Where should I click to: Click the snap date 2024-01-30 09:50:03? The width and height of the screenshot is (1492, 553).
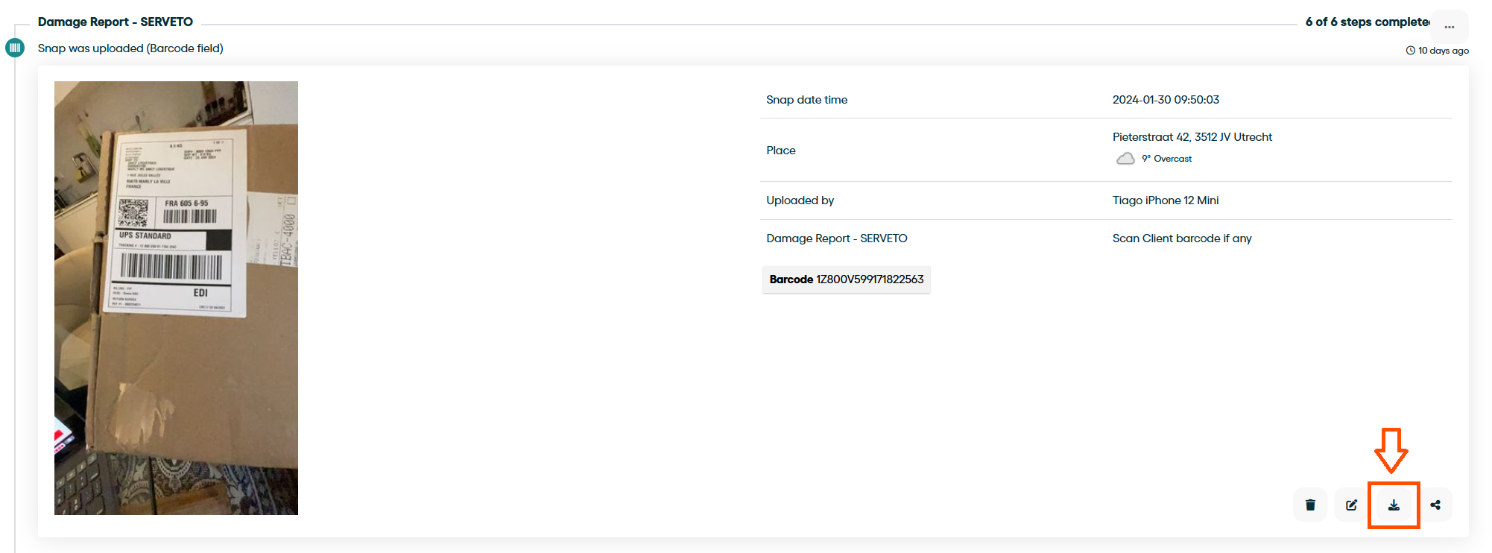point(1166,100)
